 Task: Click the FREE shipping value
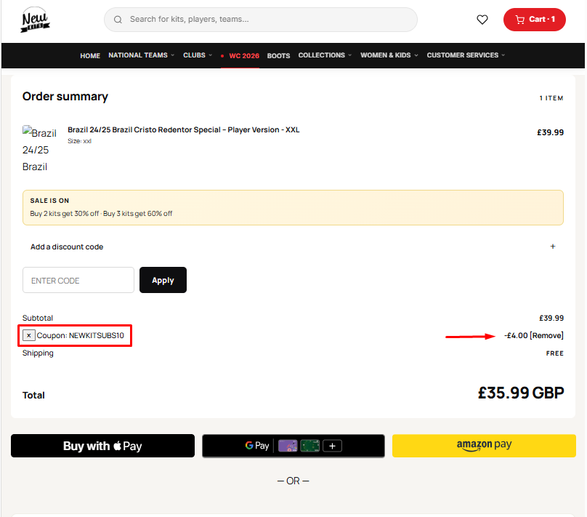(x=555, y=353)
